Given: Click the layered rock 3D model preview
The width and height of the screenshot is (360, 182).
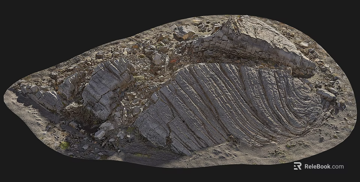Looking at the screenshot, I should 180,91.
